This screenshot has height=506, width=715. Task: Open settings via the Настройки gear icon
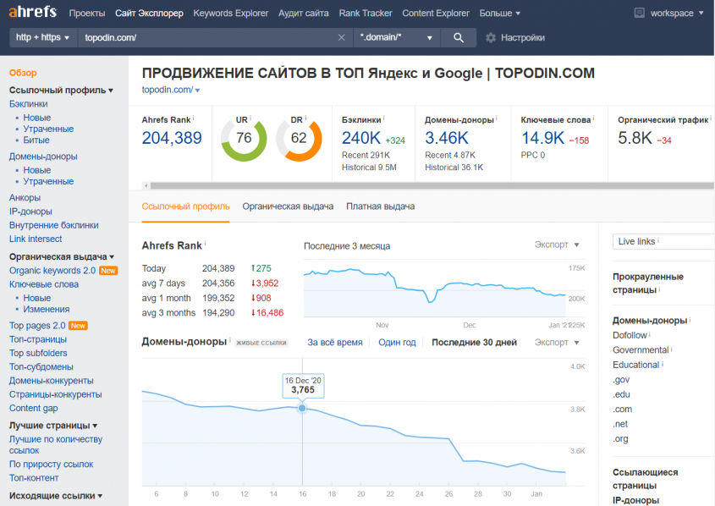pos(490,37)
